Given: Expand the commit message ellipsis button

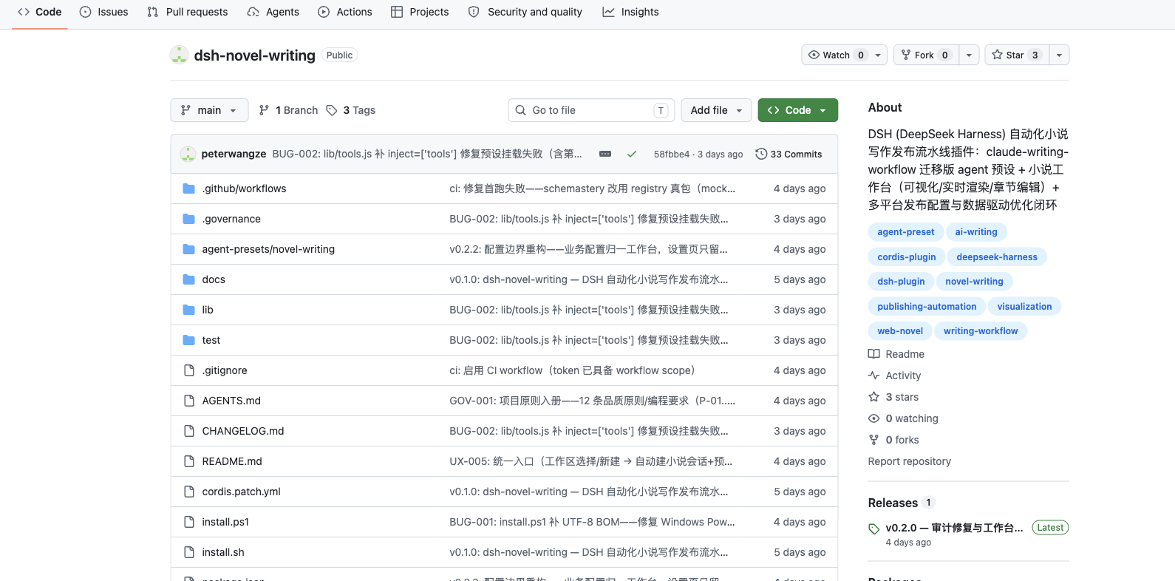Looking at the screenshot, I should pyautogui.click(x=605, y=154).
